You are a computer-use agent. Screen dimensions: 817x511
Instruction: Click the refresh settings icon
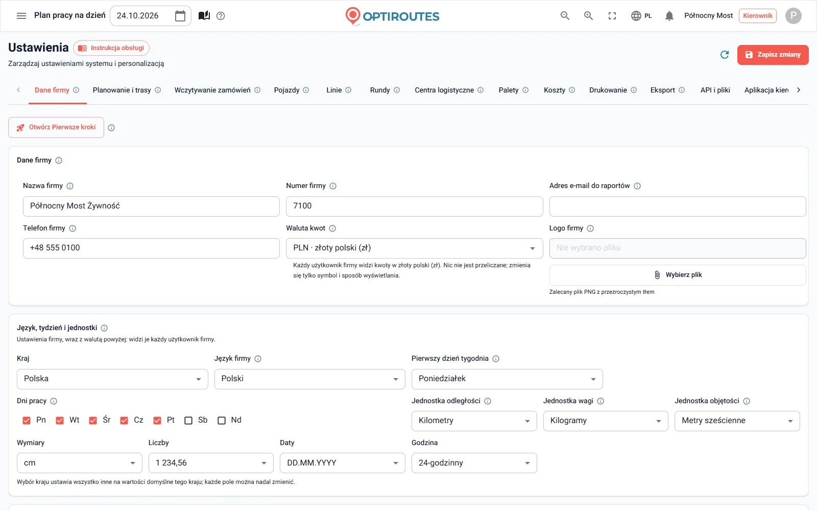724,55
